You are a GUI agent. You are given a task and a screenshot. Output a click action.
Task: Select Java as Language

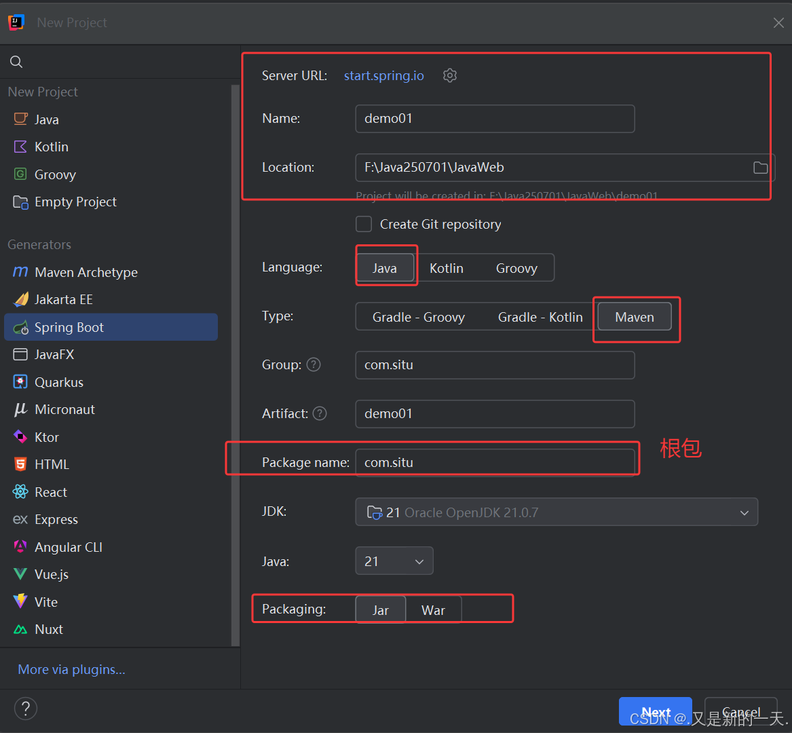click(385, 267)
